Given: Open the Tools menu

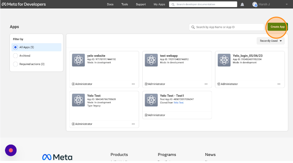Looking at the screenshot, I should (125, 4).
